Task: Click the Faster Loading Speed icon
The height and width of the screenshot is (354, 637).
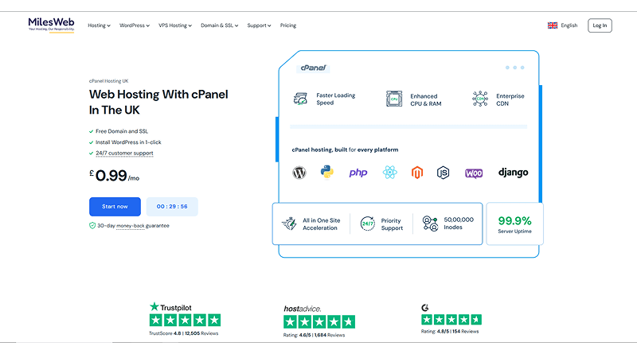Action: pos(300,99)
